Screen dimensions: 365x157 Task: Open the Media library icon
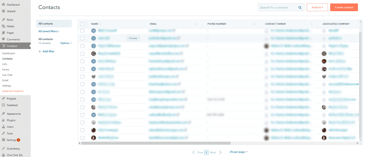[x=3, y=26]
